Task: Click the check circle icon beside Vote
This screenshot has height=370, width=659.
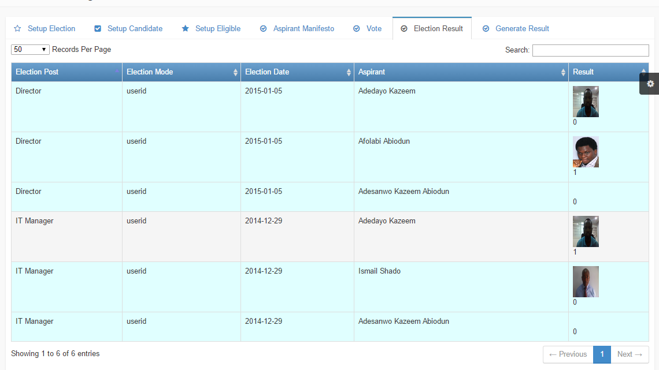Action: point(357,29)
